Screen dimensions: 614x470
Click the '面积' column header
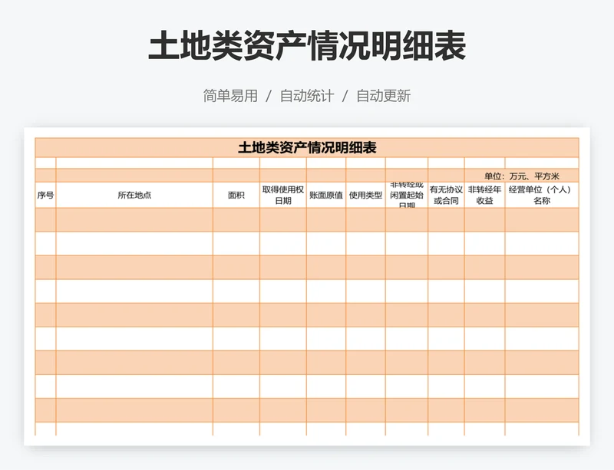236,195
